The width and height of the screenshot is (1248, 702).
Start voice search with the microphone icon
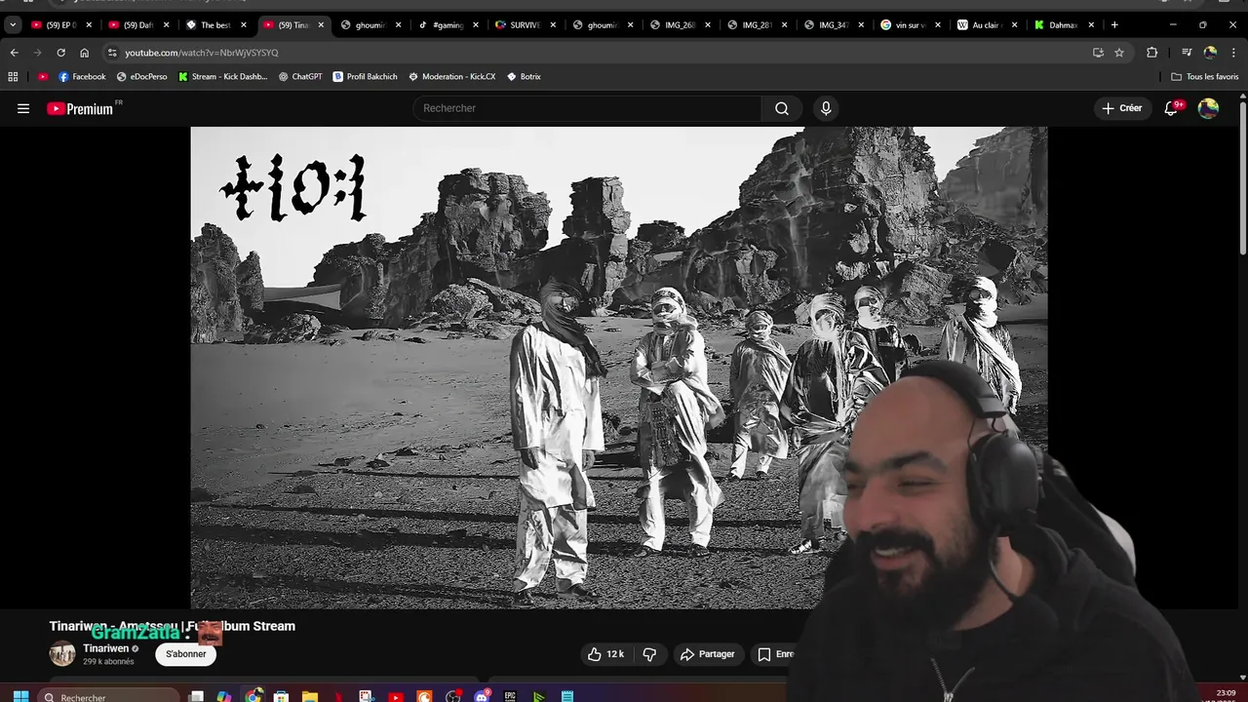tap(826, 108)
